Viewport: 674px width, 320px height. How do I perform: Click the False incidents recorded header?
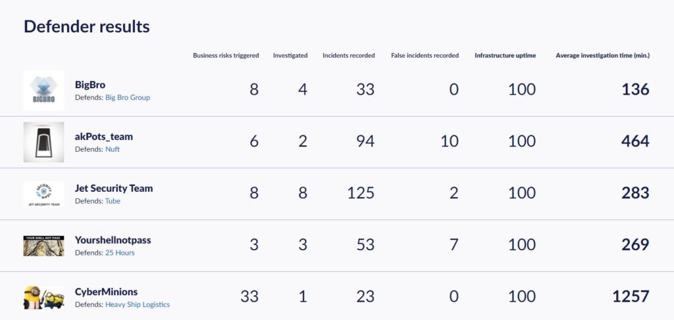click(x=425, y=56)
